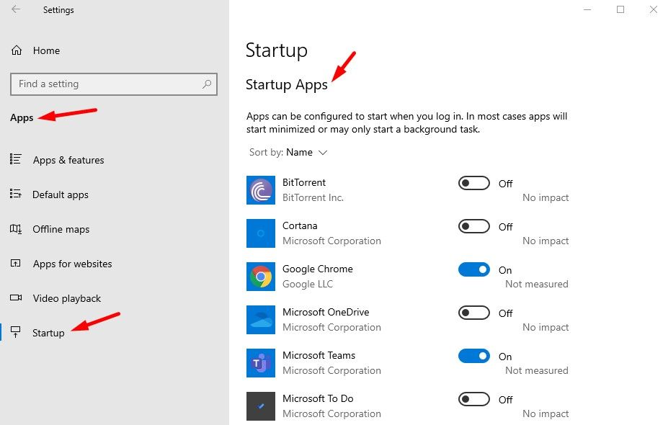Go to Settings Home
Image resolution: width=663 pixels, height=425 pixels.
point(46,50)
